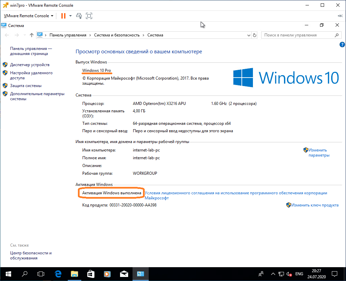The image size is (346, 281).
Task: Click the WORKGROUP value
Action: click(x=145, y=173)
